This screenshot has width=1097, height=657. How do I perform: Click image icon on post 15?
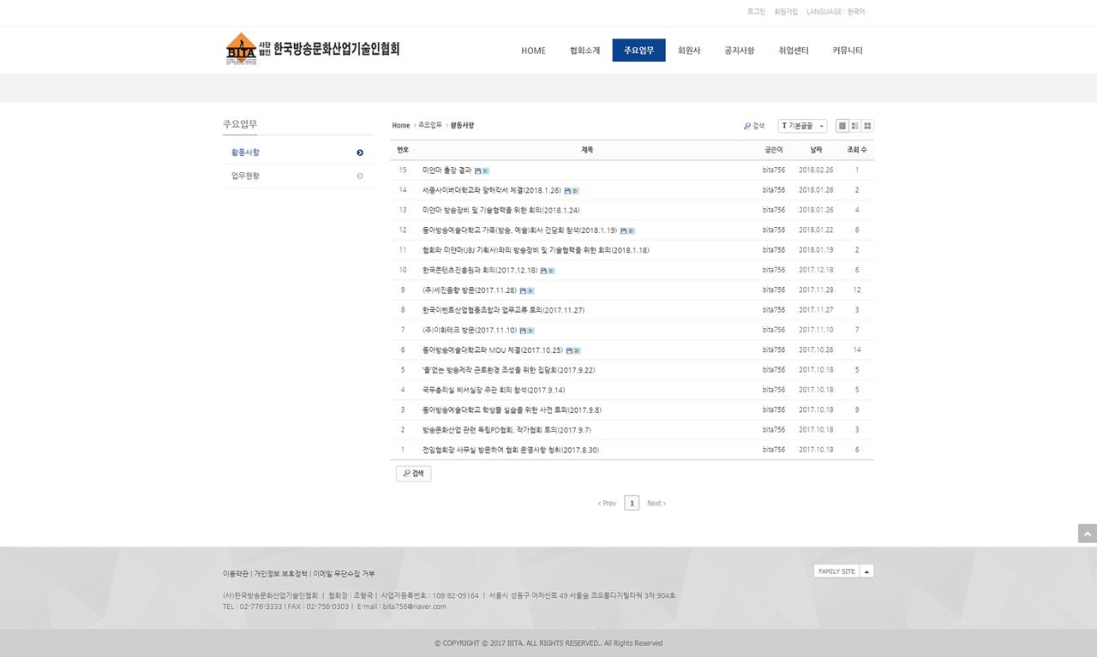(x=485, y=170)
